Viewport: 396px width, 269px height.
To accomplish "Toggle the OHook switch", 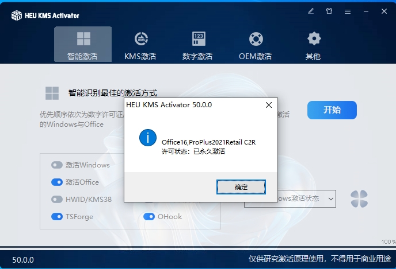I will pos(149,216).
